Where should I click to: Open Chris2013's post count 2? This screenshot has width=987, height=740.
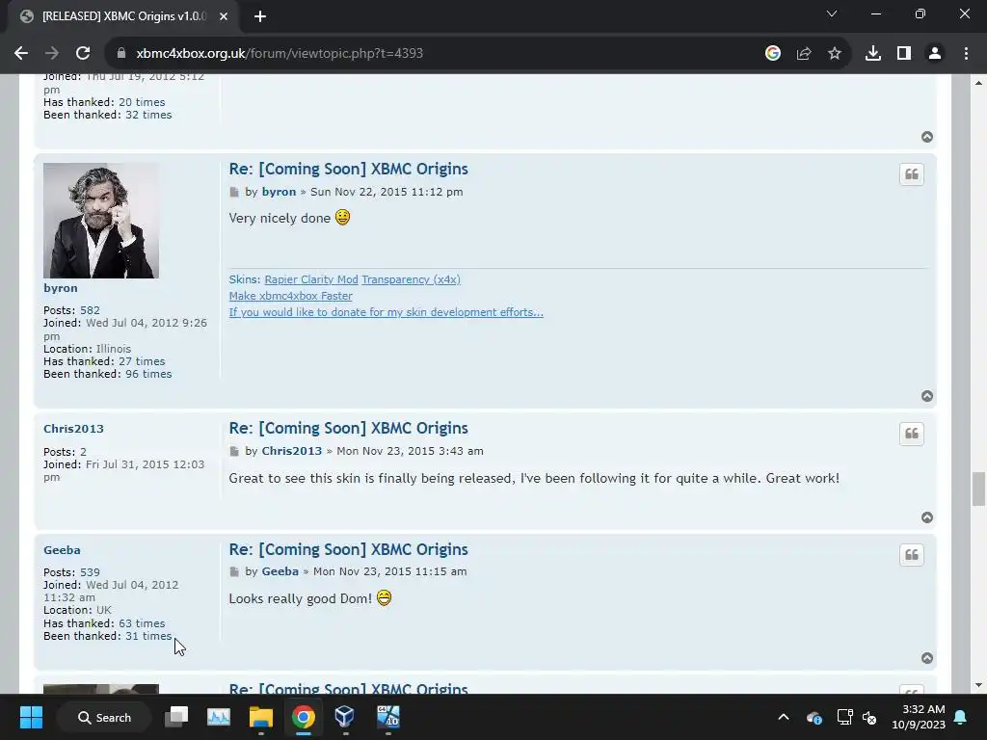pyautogui.click(x=83, y=452)
